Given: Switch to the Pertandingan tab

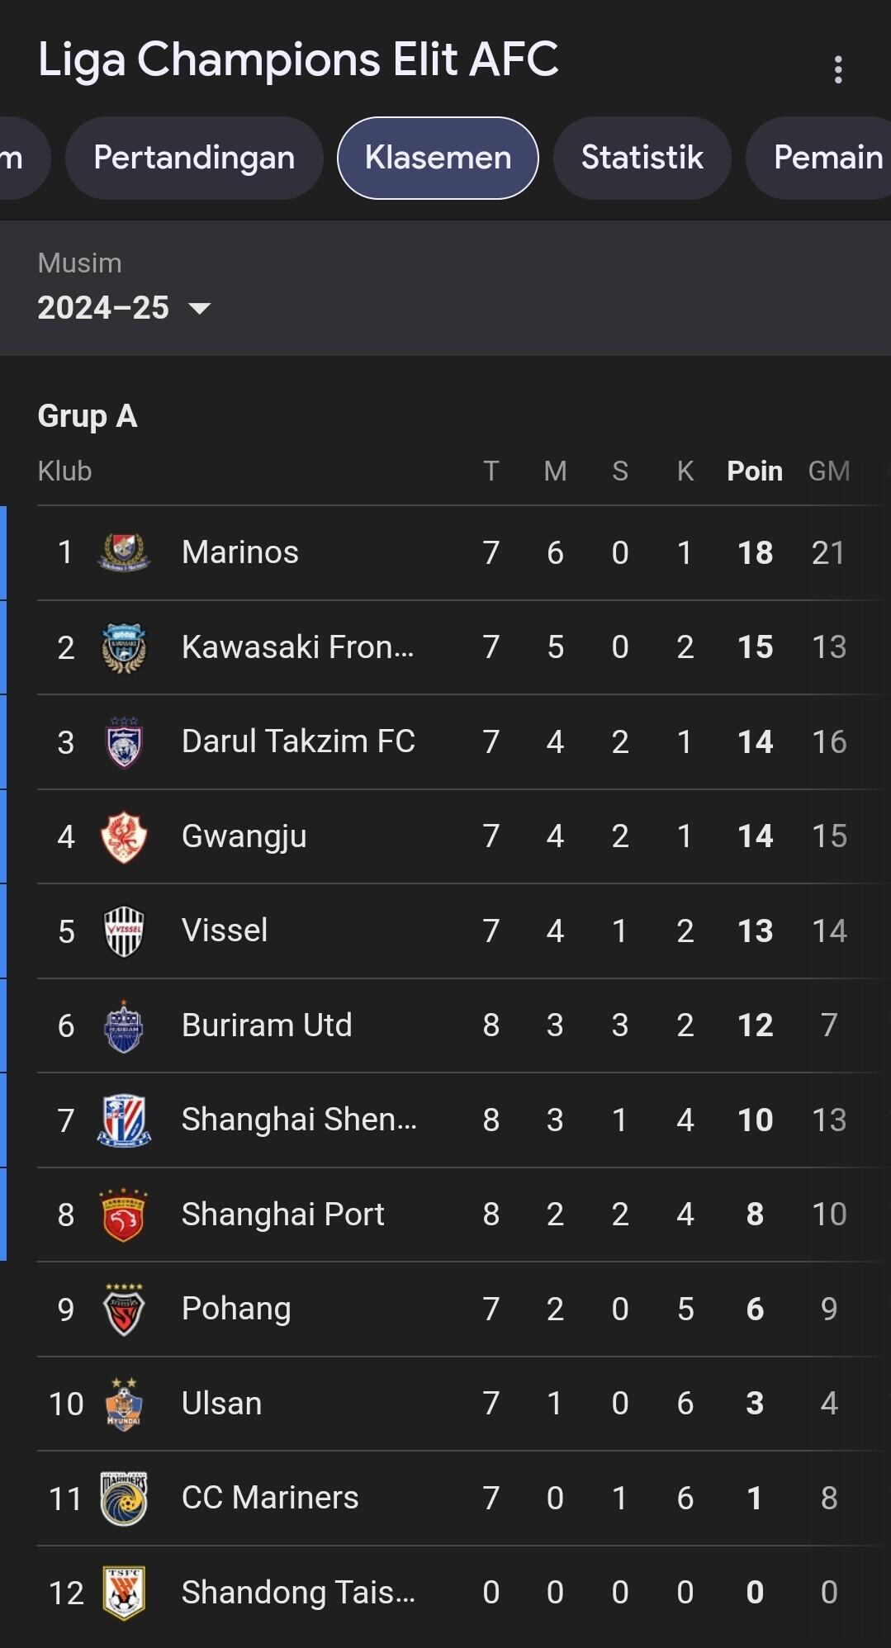Looking at the screenshot, I should (194, 158).
